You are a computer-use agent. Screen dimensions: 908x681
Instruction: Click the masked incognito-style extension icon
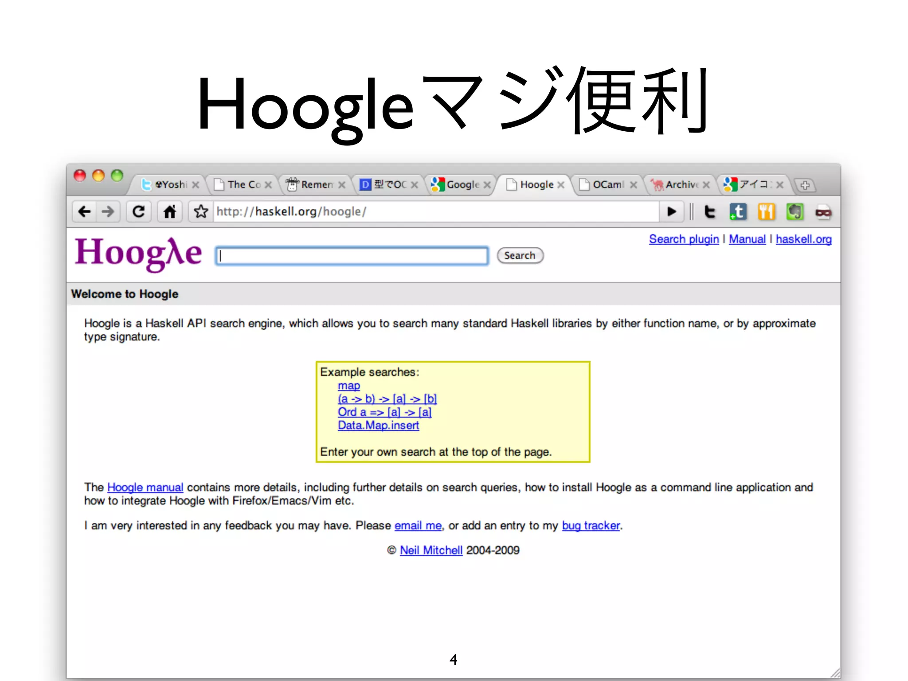823,212
